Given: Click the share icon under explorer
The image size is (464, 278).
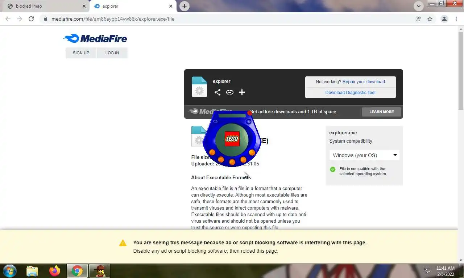Looking at the screenshot, I should point(217,92).
